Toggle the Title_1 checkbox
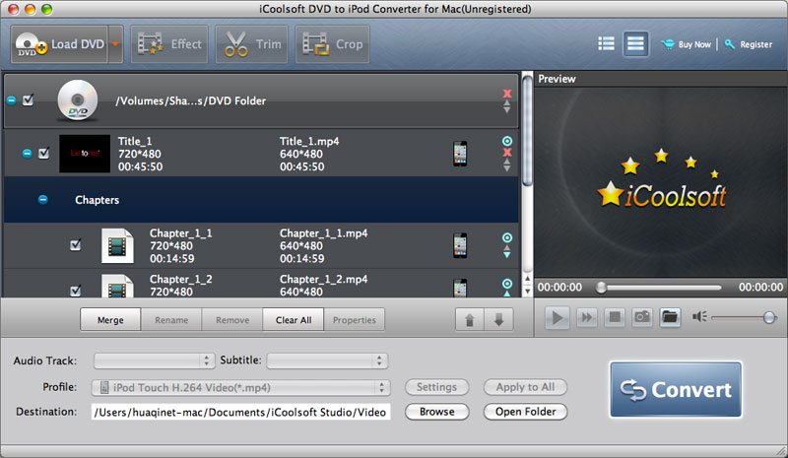This screenshot has width=788, height=458. tap(43, 154)
